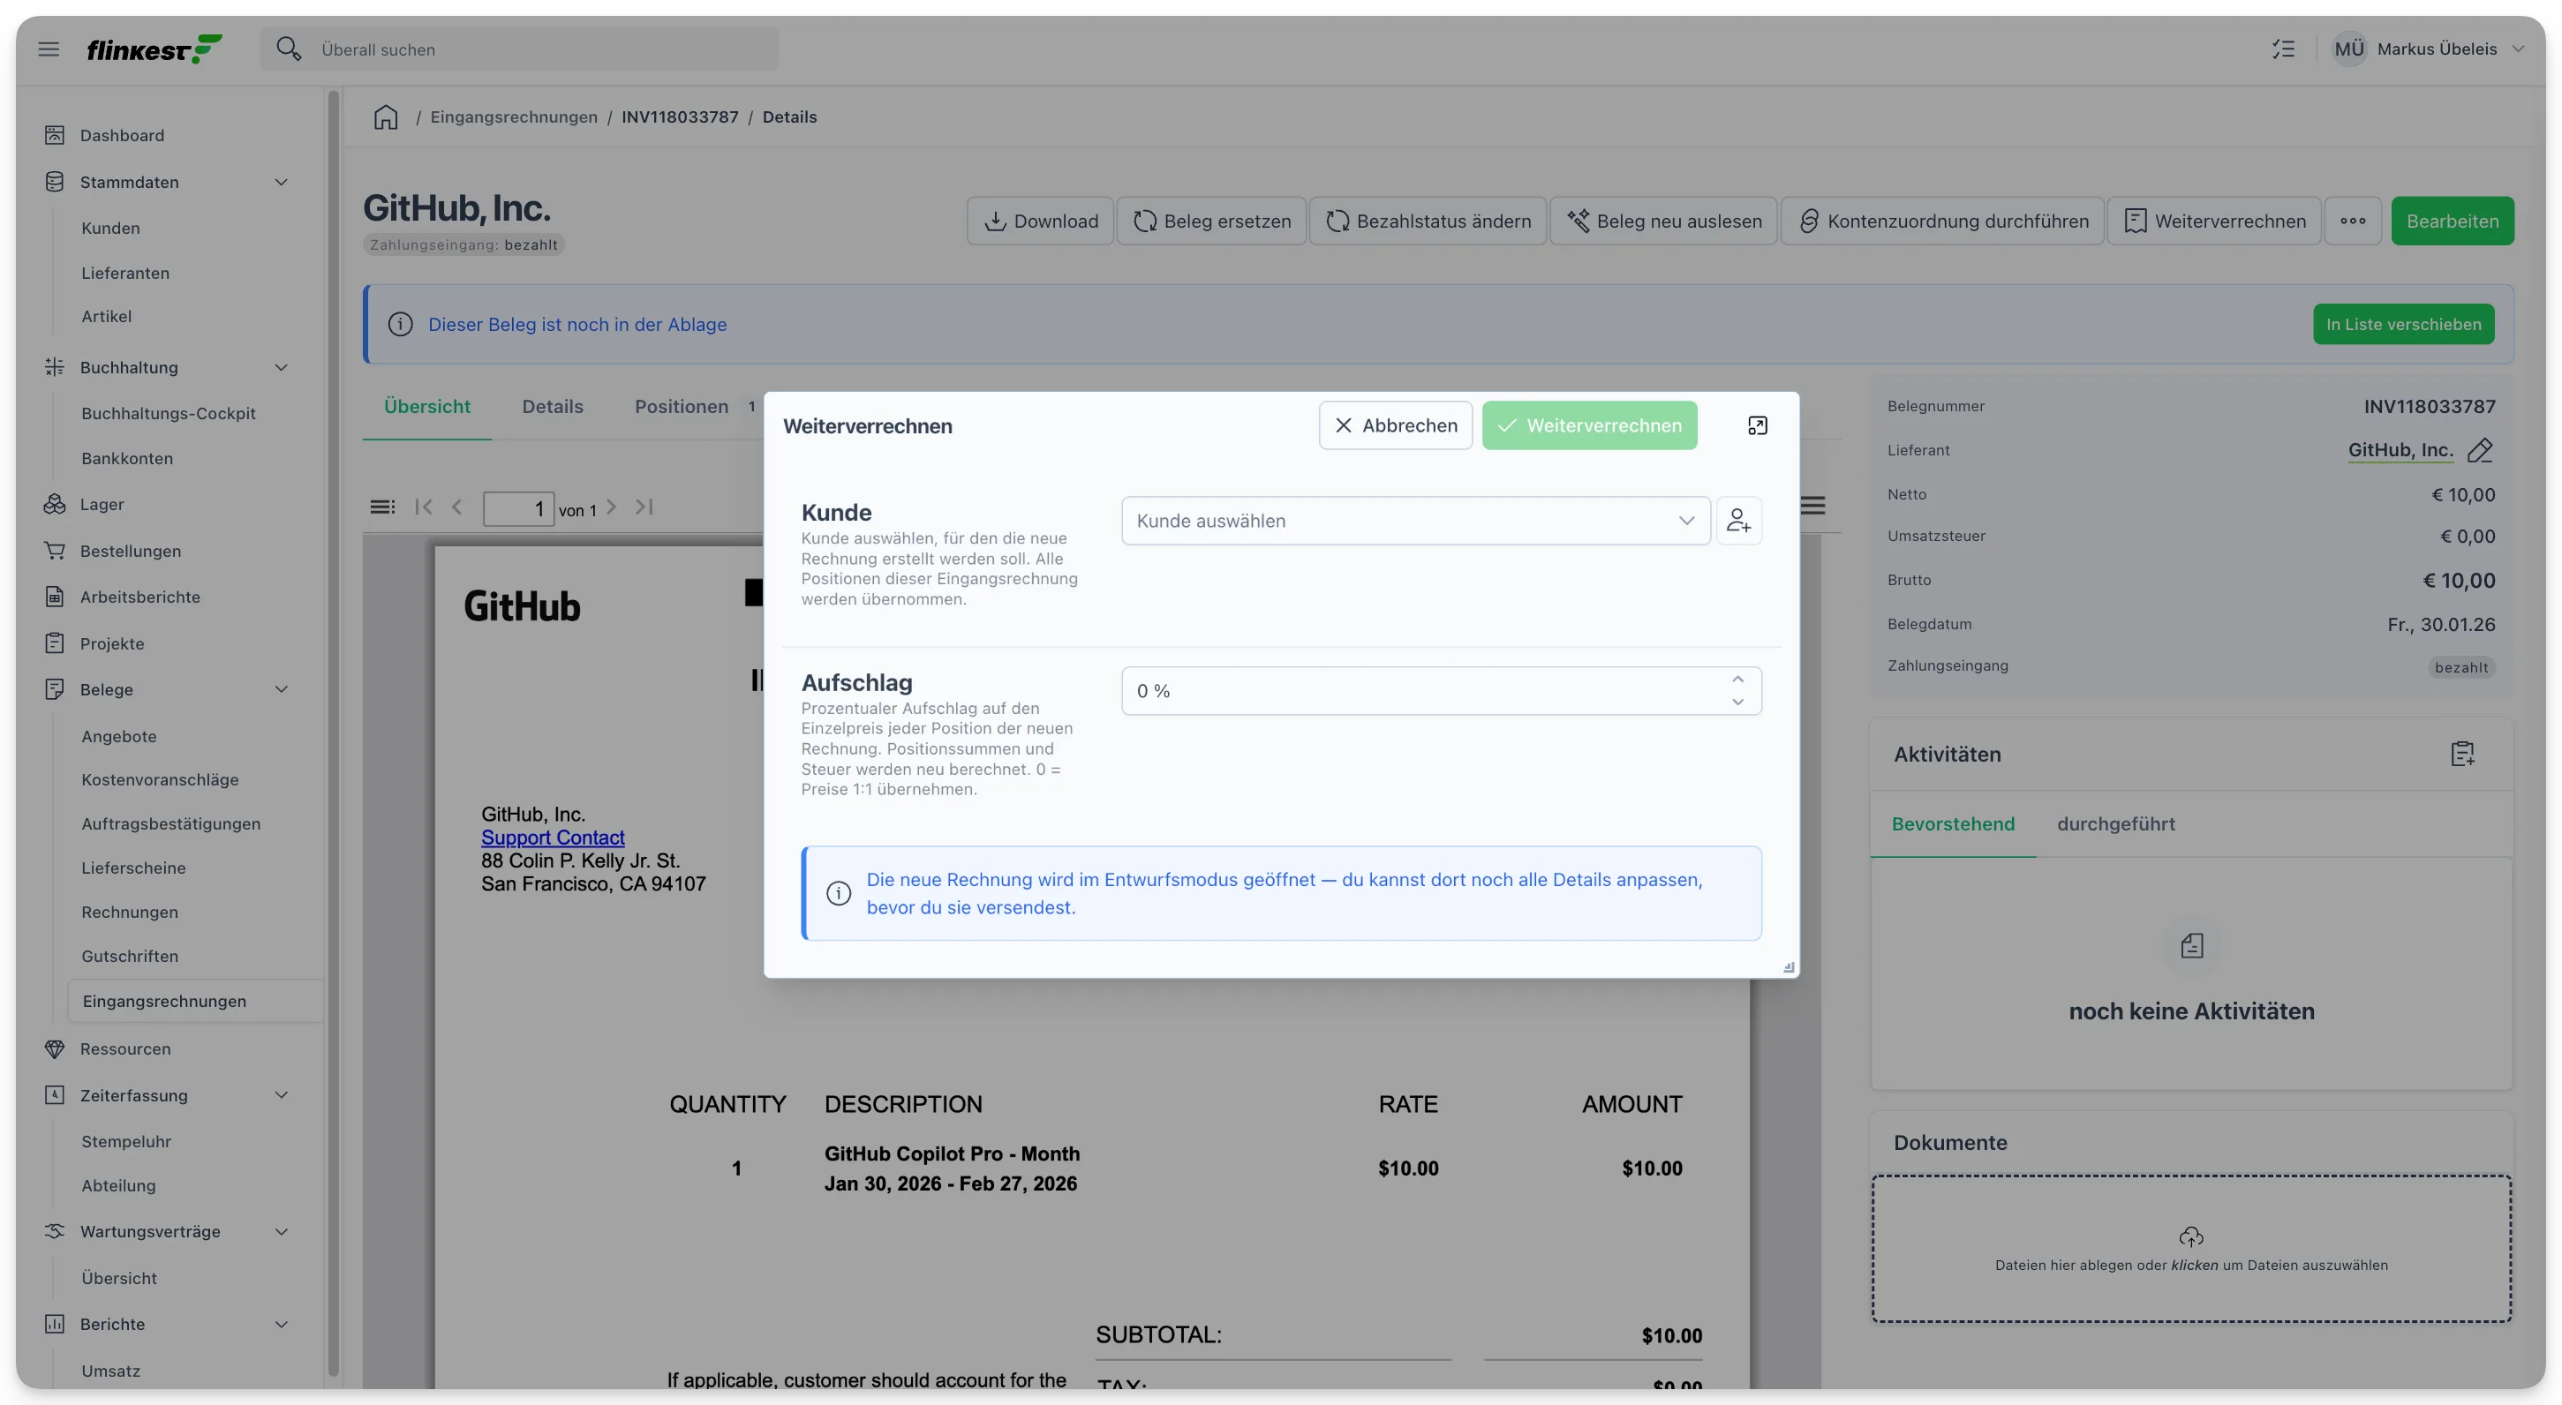The height and width of the screenshot is (1405, 2562).
Task: Open the home breadcrumb icon
Action: (386, 116)
